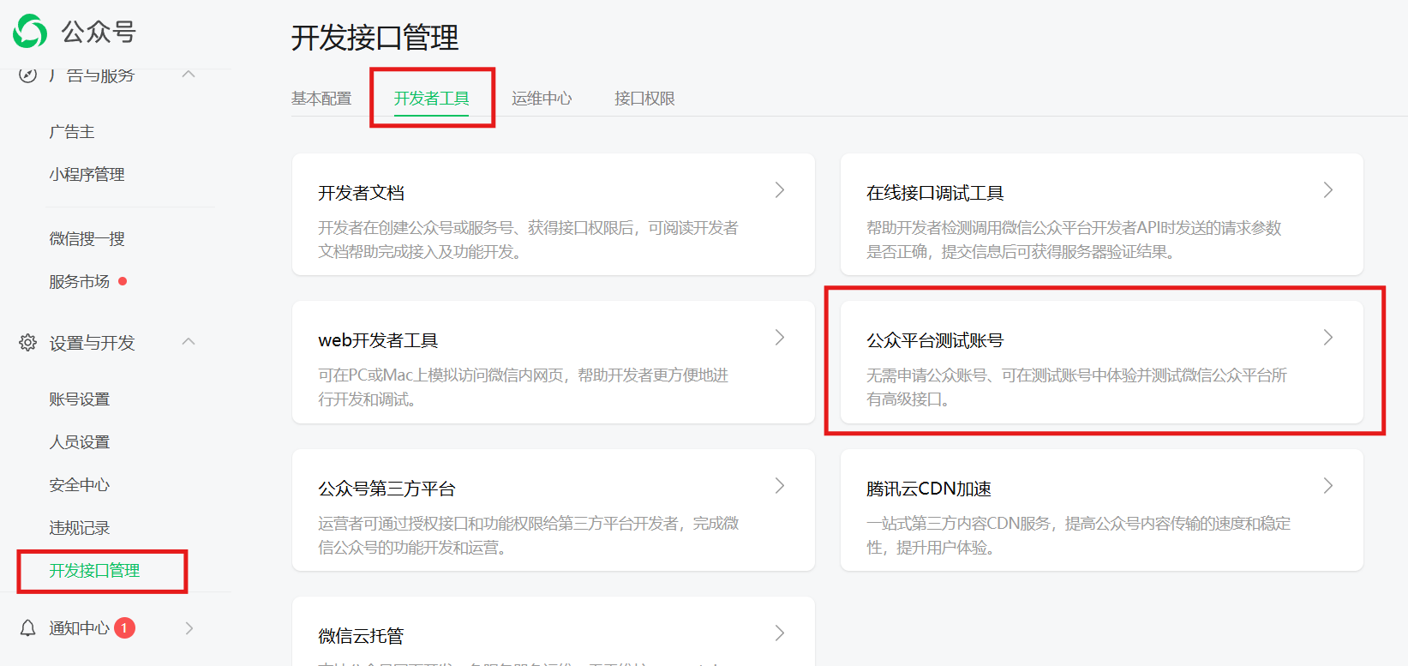Click the 公众号第三方平台 card description text
The width and height of the screenshot is (1408, 666).
[528, 536]
